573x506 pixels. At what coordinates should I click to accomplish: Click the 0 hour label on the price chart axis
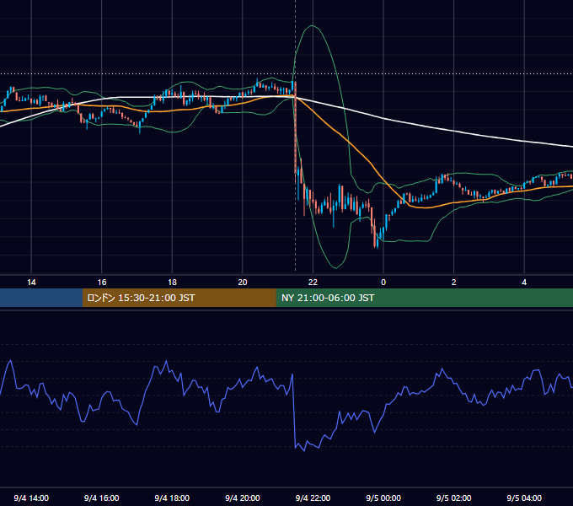coord(383,283)
